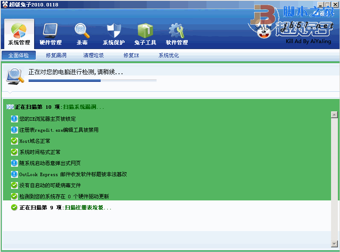340x252 pixels.
Task: Select text 您的IE浏览器主页被锁定
Action: point(47,119)
